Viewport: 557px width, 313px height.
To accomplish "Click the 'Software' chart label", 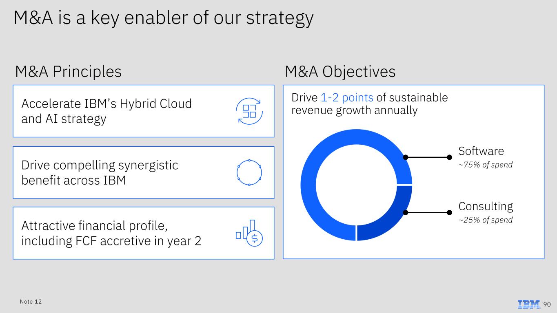I will 481,151.
